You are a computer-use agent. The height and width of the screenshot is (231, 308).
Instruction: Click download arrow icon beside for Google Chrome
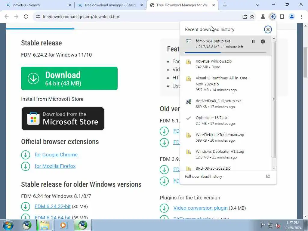(x=26, y=155)
